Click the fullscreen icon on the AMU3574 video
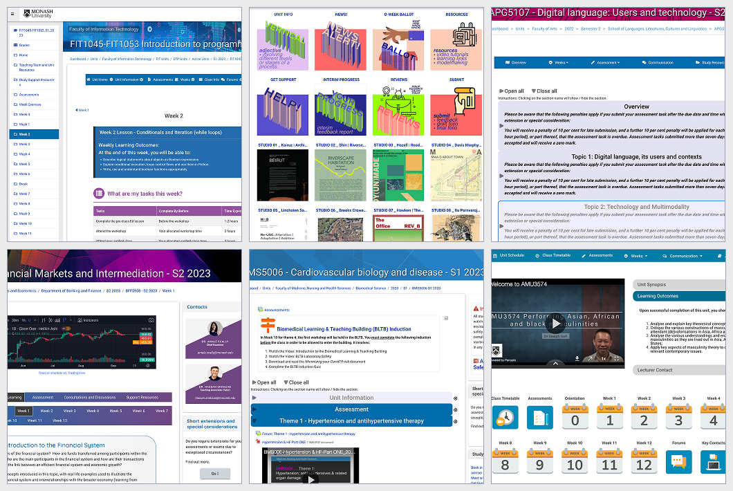The width and height of the screenshot is (733, 491). 617,359
